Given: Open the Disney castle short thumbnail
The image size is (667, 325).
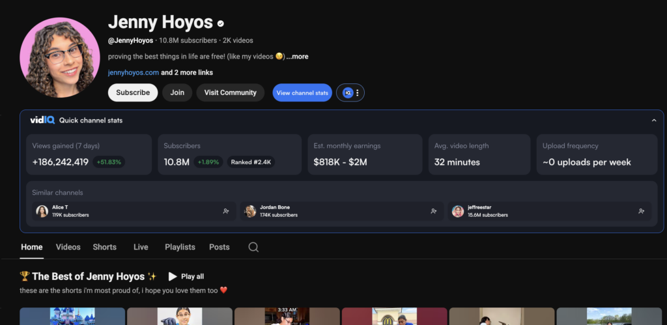Looking at the screenshot, I should (x=72, y=316).
